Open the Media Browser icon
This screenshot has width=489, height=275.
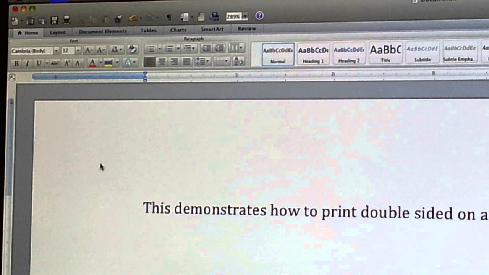pos(214,16)
